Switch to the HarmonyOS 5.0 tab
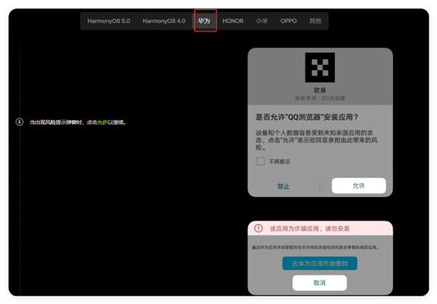 (109, 21)
